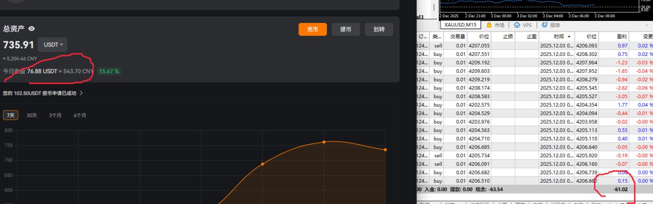Click the chevron after the withdrawal notice
Image resolution: width=653 pixels, height=204 pixels.
[x=81, y=93]
